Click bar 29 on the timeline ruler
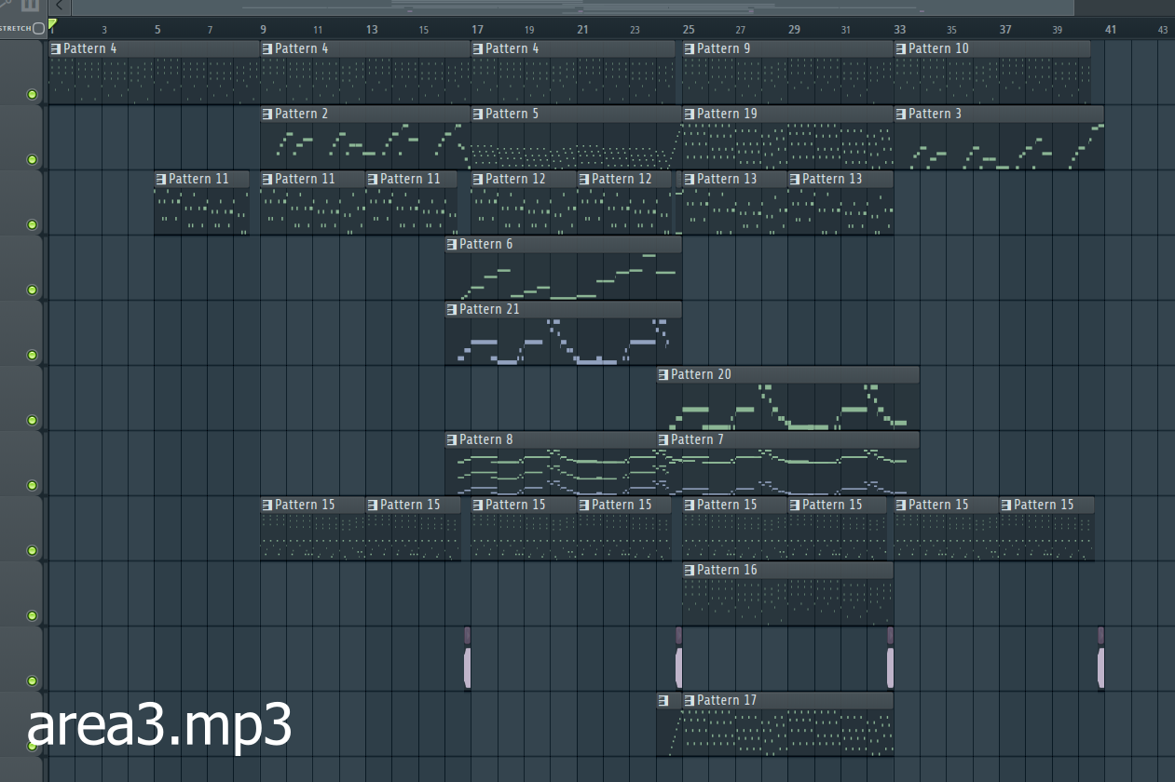The height and width of the screenshot is (782, 1175). tap(794, 29)
